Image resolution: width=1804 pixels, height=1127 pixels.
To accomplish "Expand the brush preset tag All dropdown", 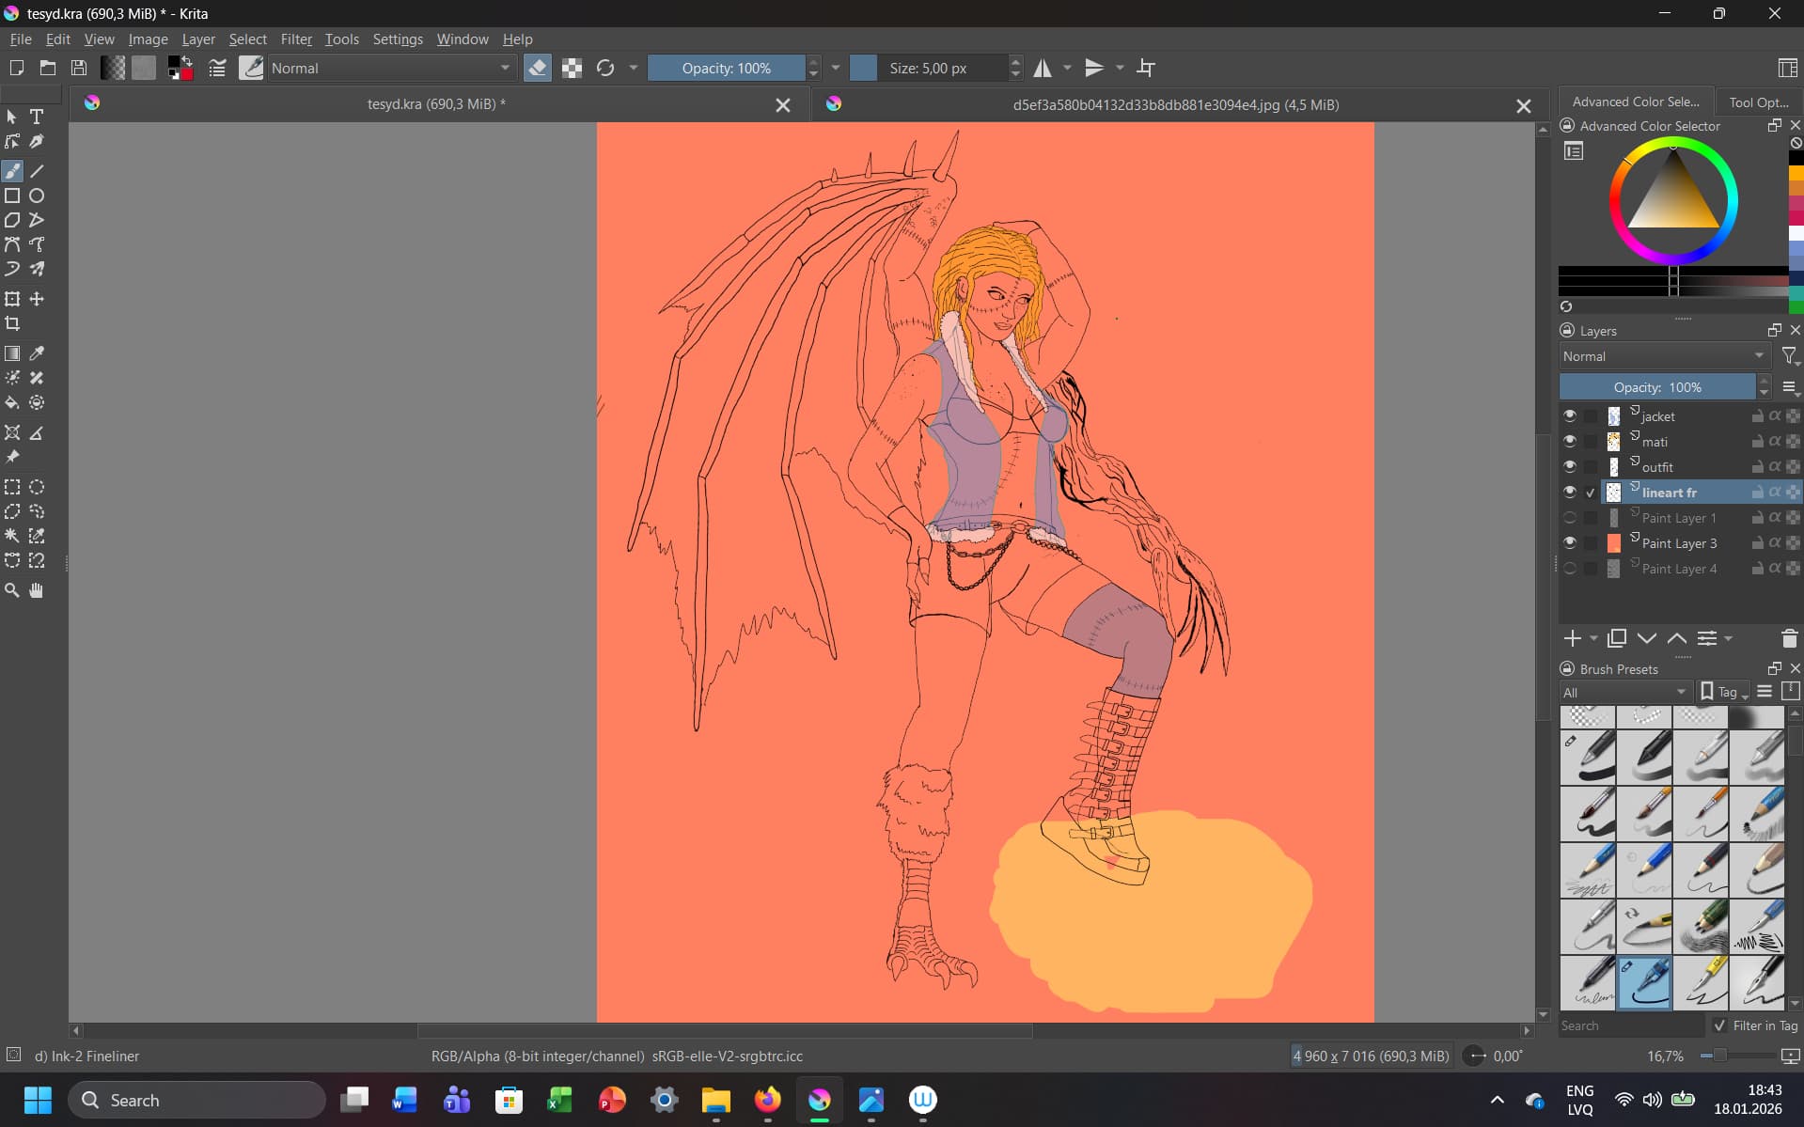I will click(1624, 692).
